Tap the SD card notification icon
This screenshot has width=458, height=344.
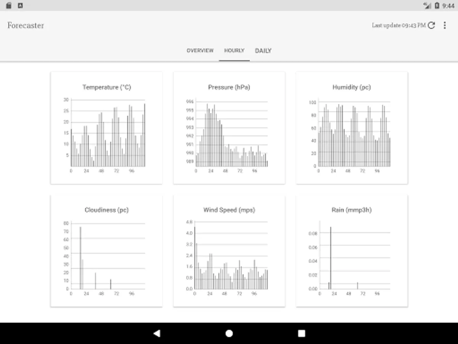9,5
